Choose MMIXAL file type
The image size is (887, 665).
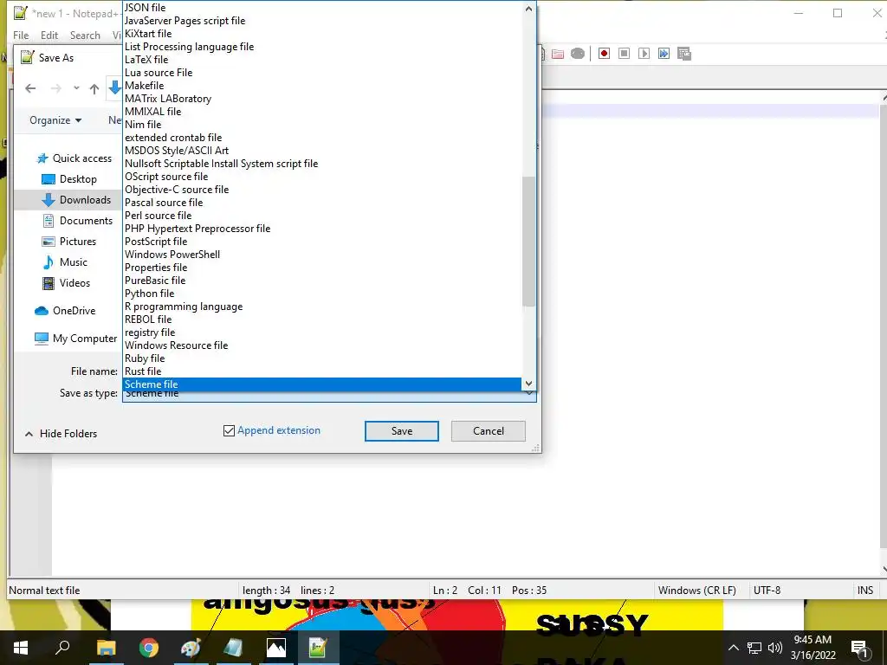[x=322, y=112]
